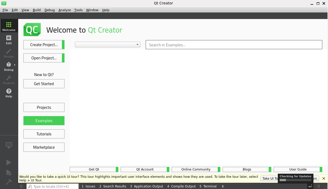Open the Compile Output pane

[182, 186]
